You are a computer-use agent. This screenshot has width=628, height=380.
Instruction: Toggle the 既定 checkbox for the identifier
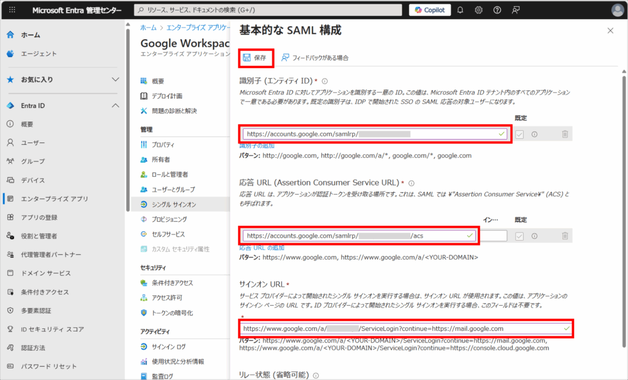click(x=519, y=134)
